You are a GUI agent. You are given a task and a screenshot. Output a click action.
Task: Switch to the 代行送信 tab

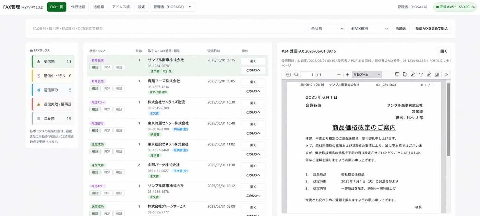(x=78, y=7)
